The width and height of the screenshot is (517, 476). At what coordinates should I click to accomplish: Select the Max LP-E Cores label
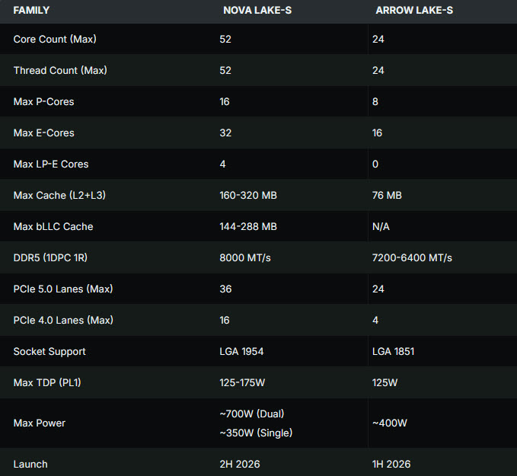pos(51,164)
